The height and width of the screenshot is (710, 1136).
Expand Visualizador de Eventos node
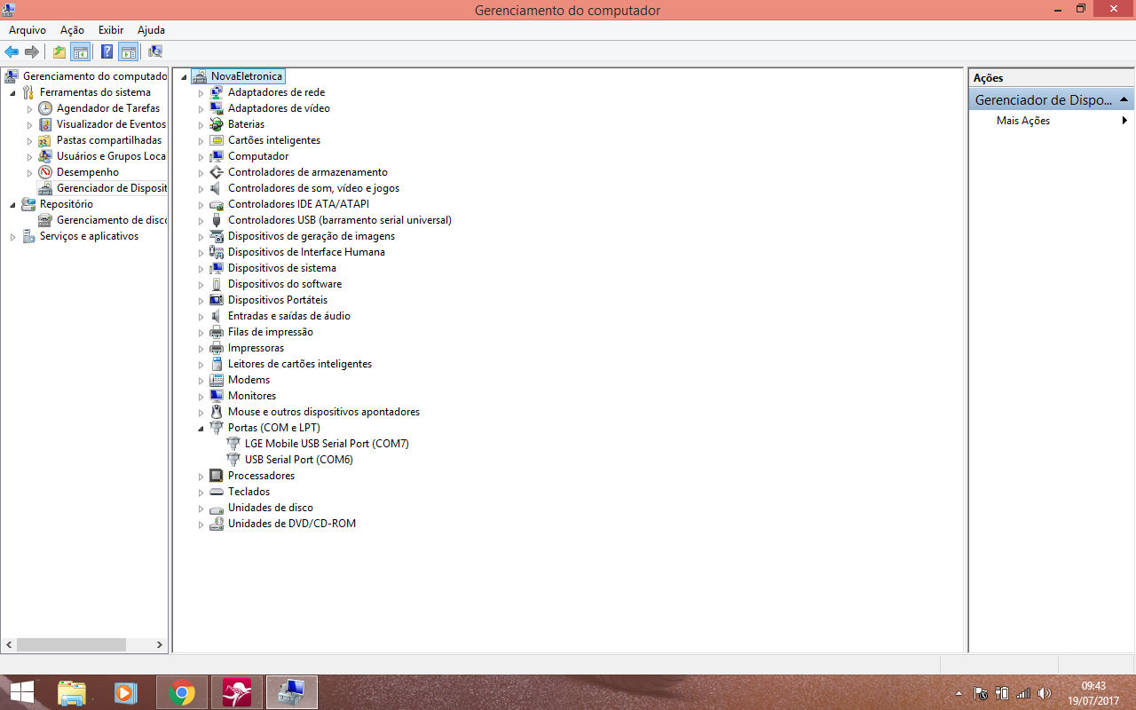pos(29,125)
